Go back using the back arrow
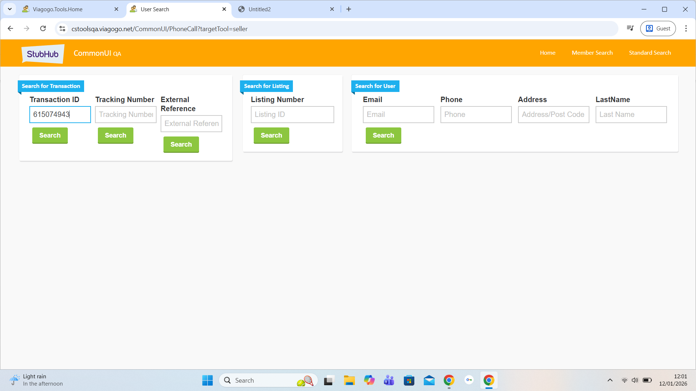The width and height of the screenshot is (696, 391). point(11,29)
